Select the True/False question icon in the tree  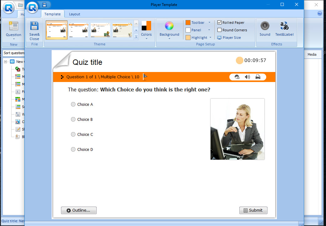pyautogui.click(x=18, y=69)
